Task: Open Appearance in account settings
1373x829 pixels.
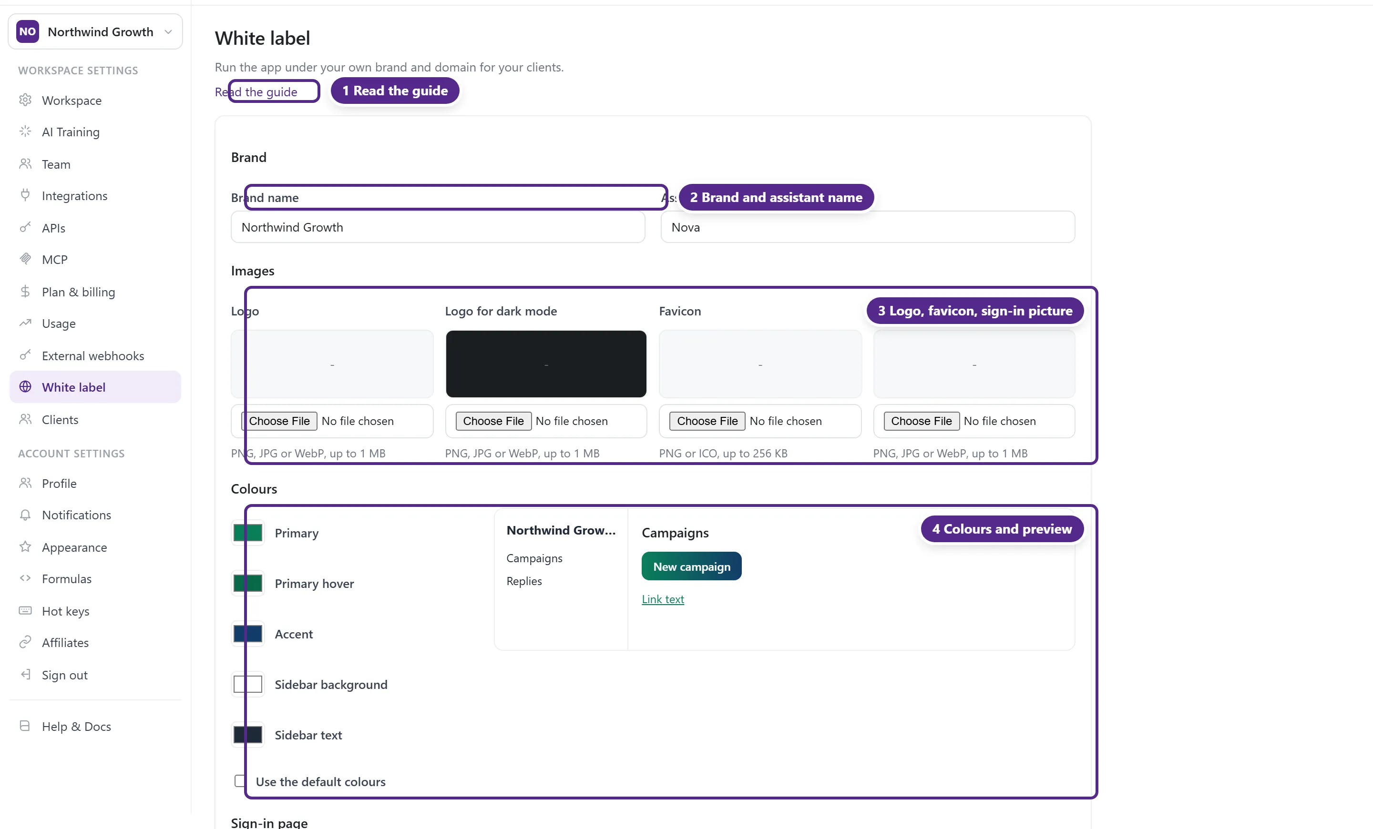Action: coord(95,547)
